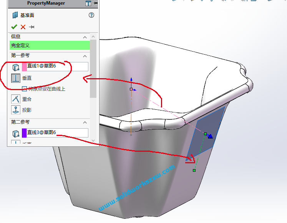The width and height of the screenshot is (287, 223).
Task: Pin the PropertyManager with pushpin icon
Action: [x=32, y=27]
